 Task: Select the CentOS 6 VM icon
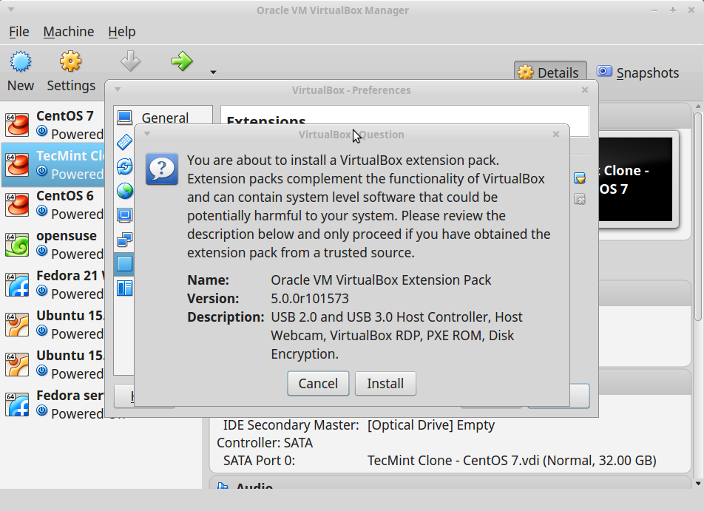click(x=17, y=204)
